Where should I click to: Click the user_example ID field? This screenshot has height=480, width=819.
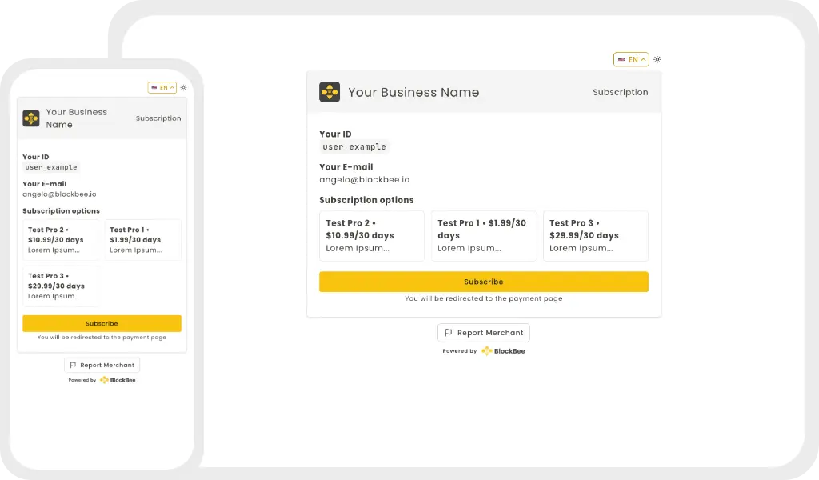tap(354, 146)
